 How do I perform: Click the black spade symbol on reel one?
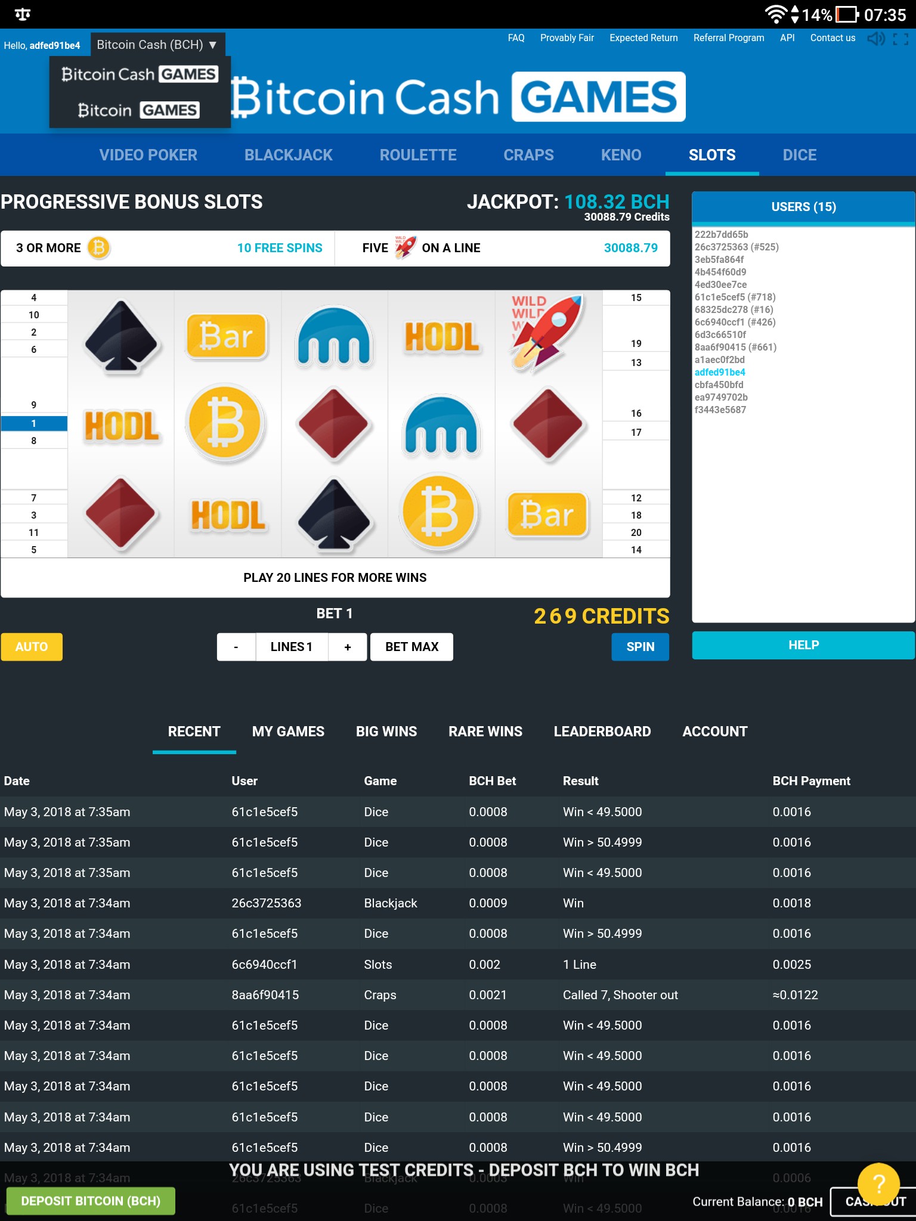(x=121, y=336)
